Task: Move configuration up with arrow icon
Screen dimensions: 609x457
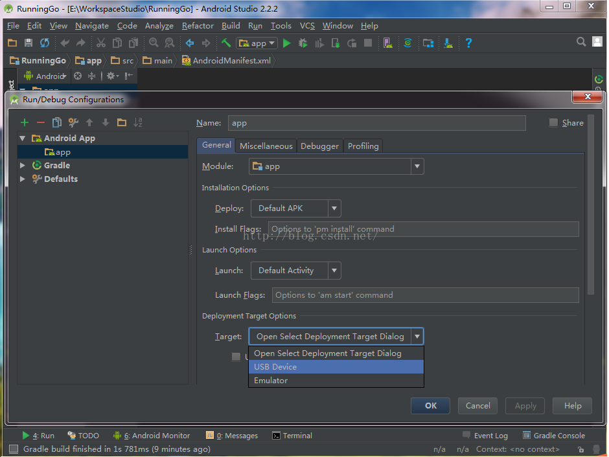Action: pyautogui.click(x=89, y=122)
